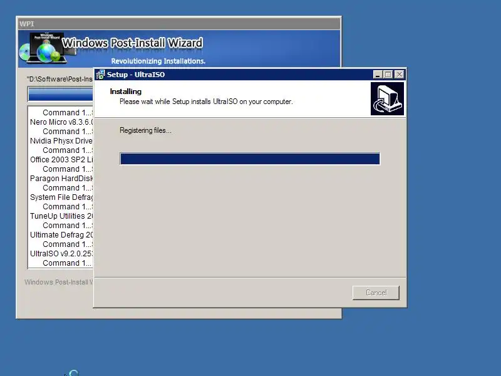Click the WPI overall progress bar
Viewport: 501px width, 376px height.
[61, 95]
